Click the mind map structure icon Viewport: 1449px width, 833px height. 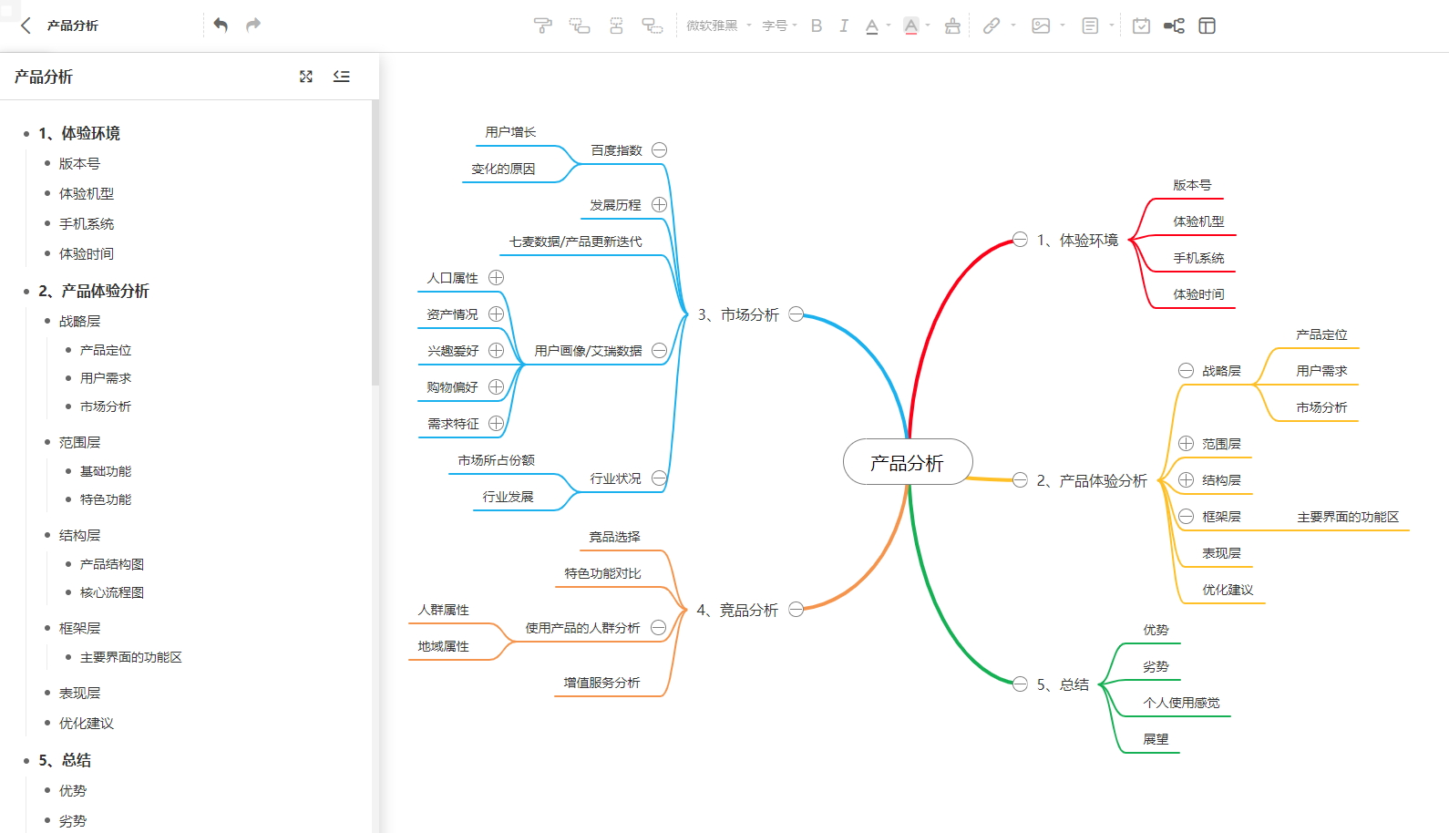click(1174, 26)
